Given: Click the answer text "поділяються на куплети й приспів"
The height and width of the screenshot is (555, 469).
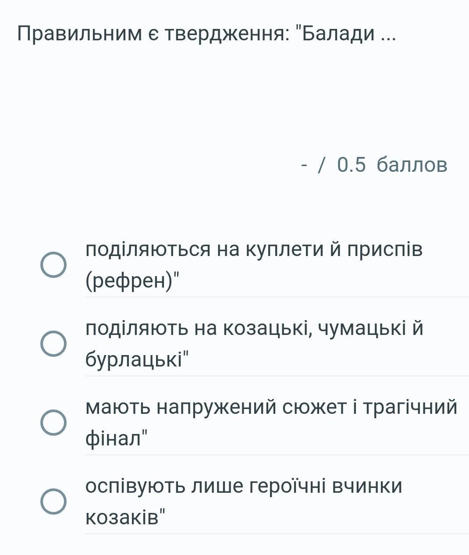Looking at the screenshot, I should tap(254, 249).
